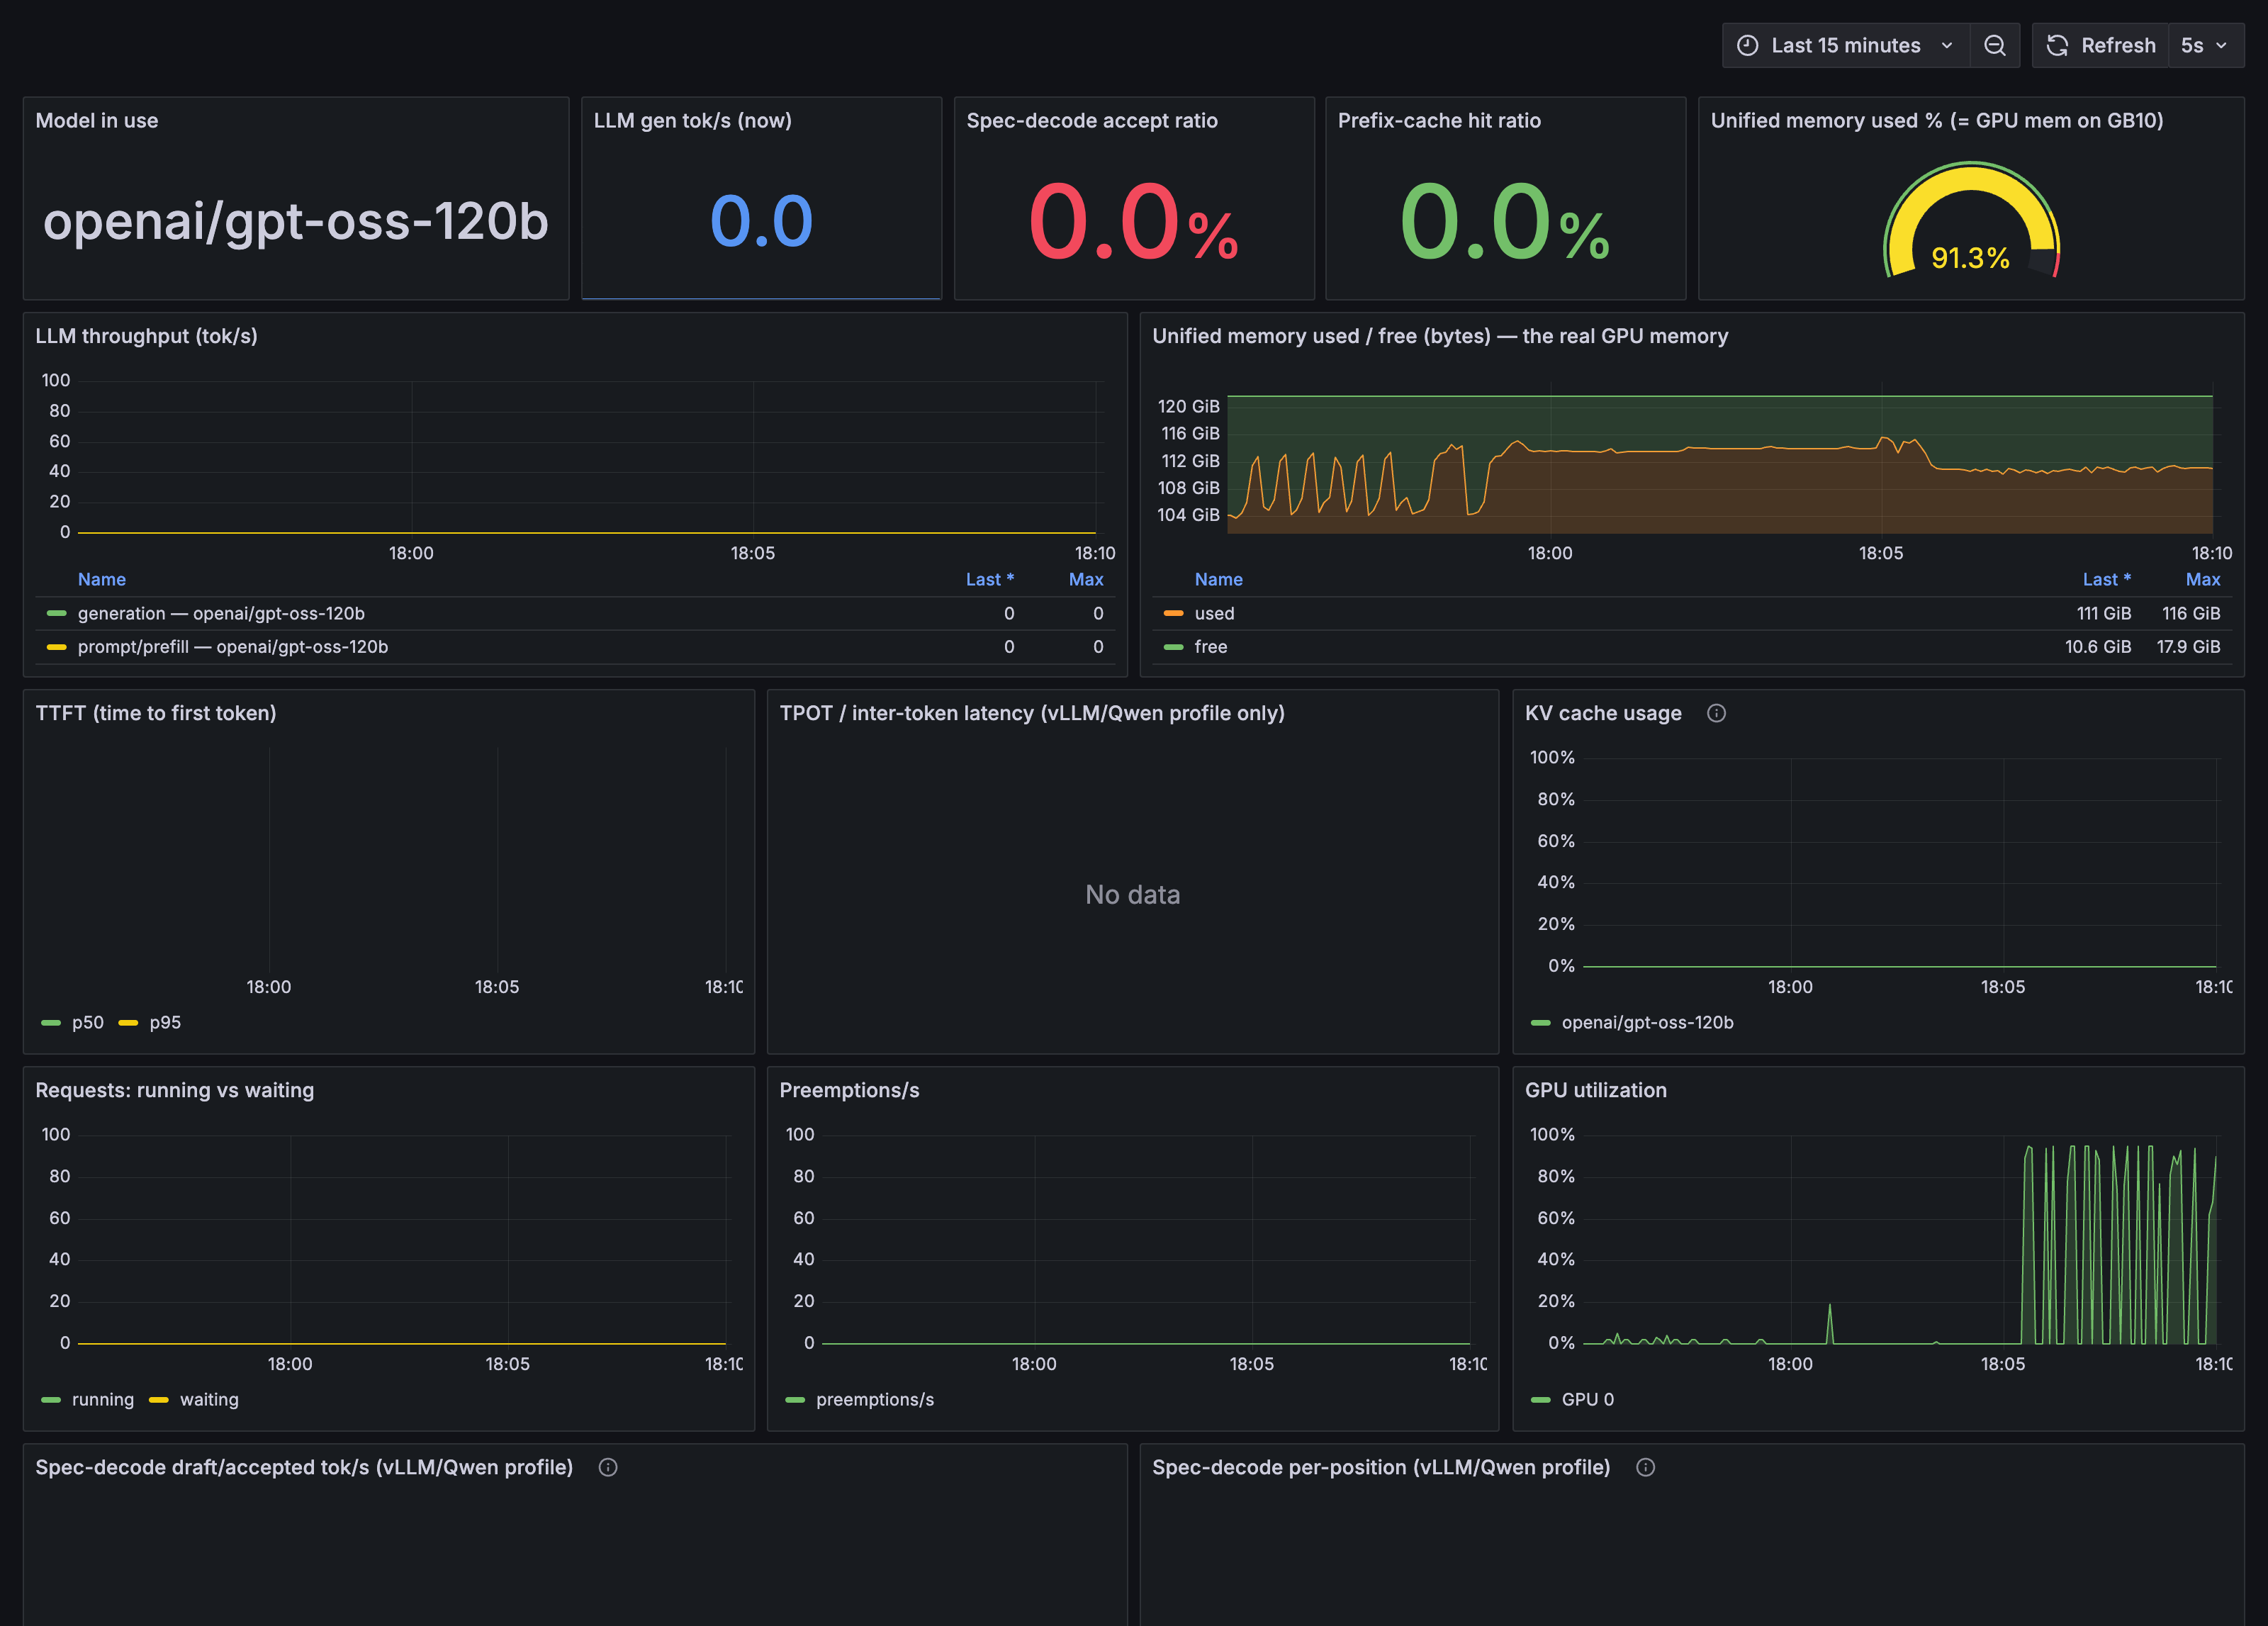Toggle the p95 series in TTFT legend
Viewport: 2268px width, 1626px height.
point(165,1022)
